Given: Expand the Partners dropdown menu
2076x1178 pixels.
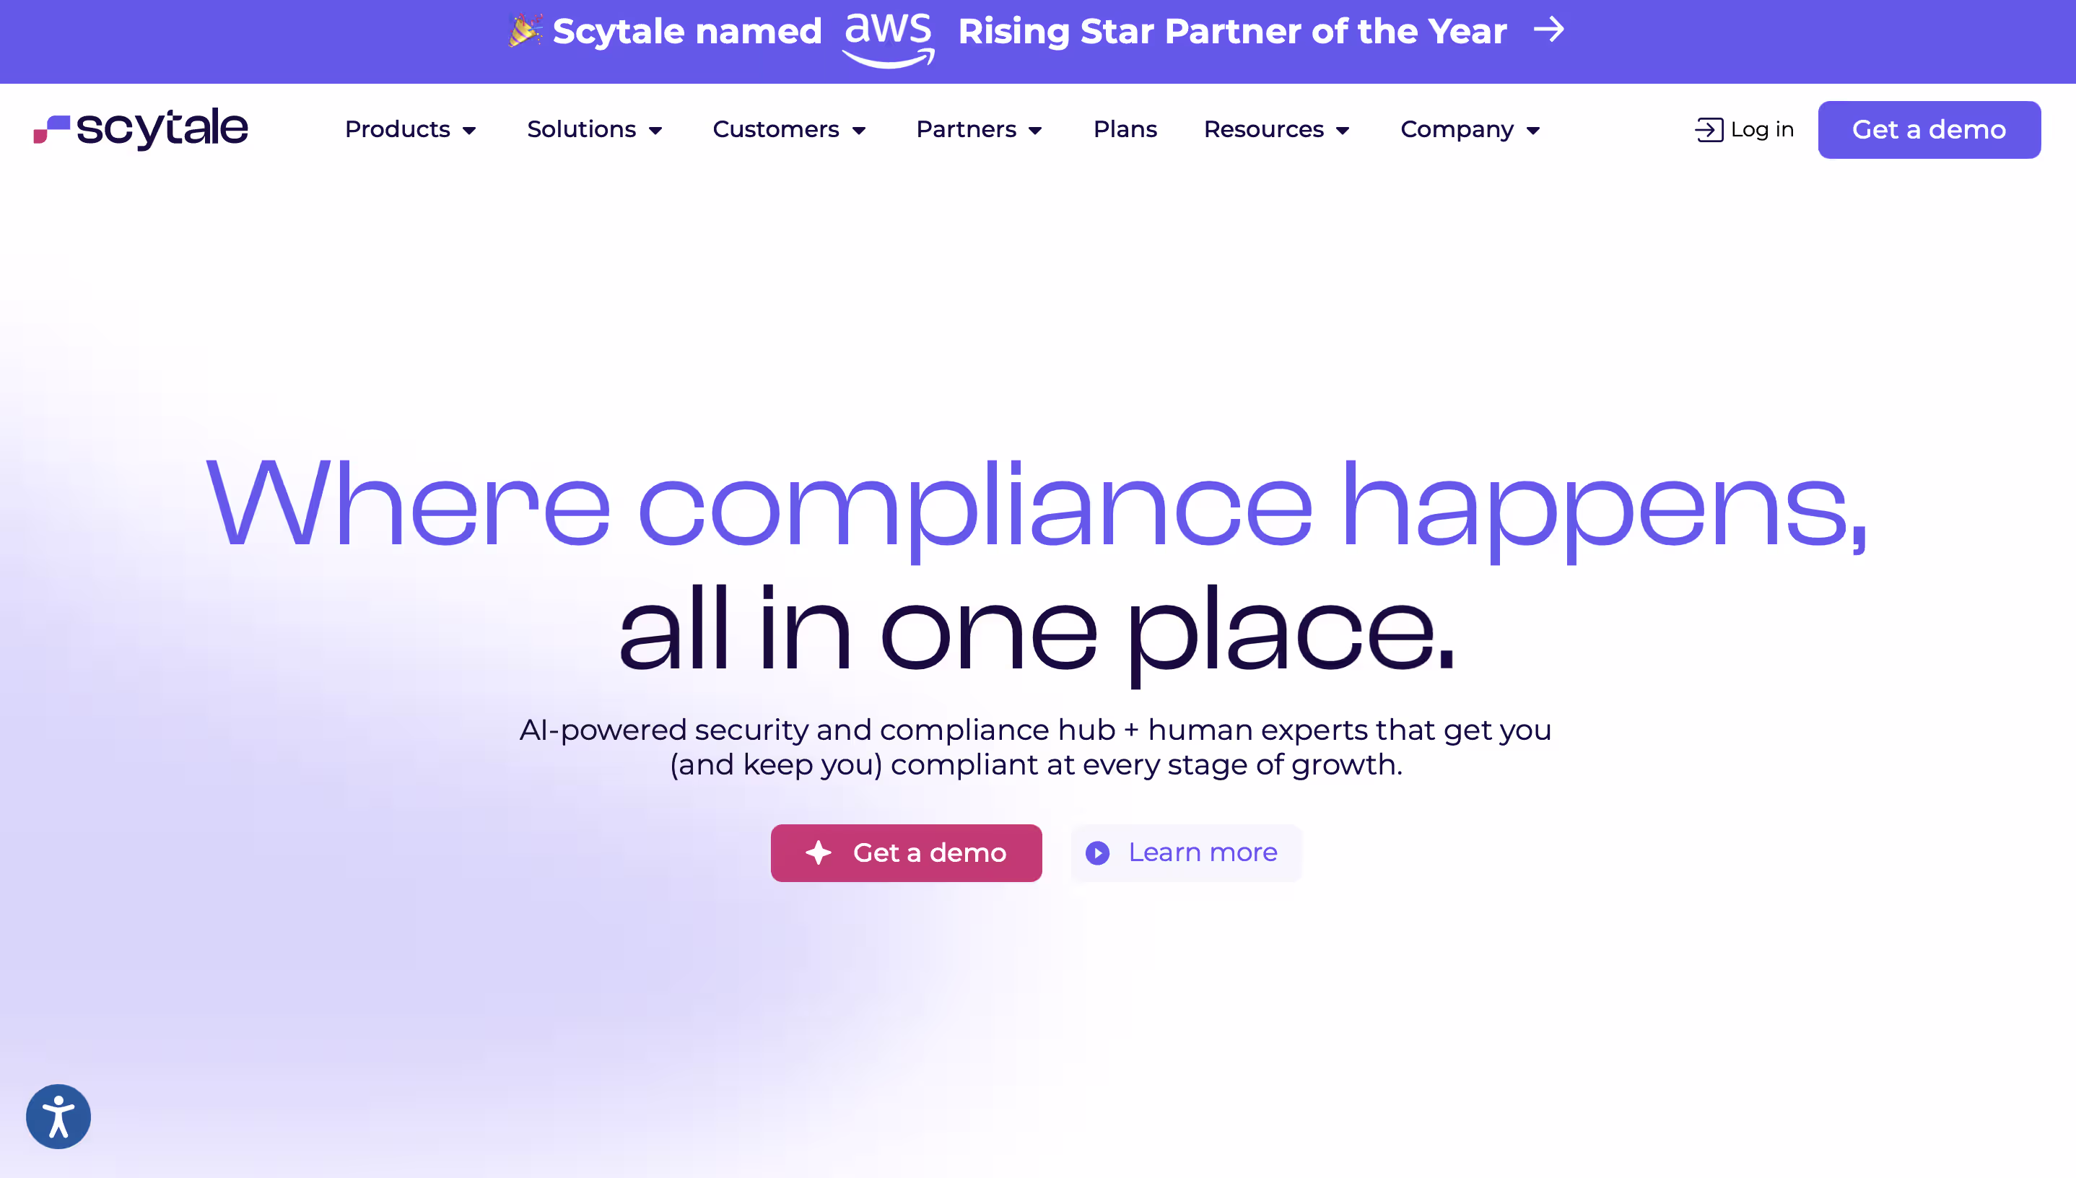Looking at the screenshot, I should tap(979, 129).
